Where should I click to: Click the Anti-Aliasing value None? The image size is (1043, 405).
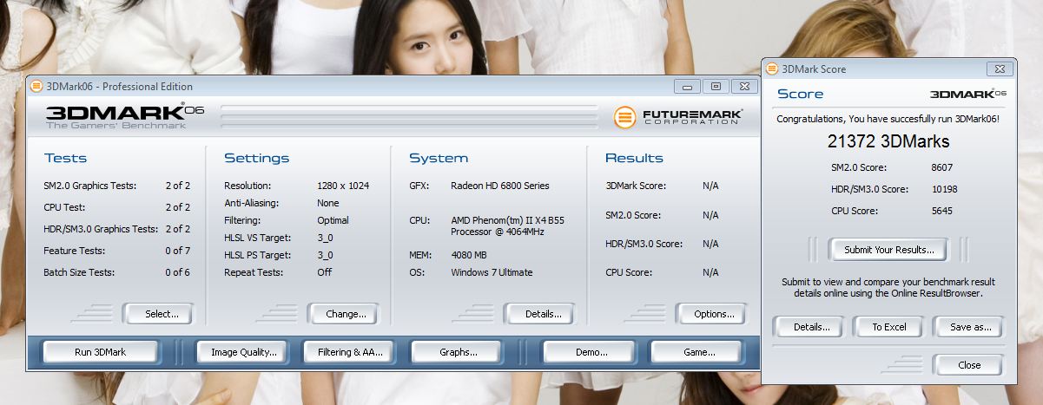point(328,203)
